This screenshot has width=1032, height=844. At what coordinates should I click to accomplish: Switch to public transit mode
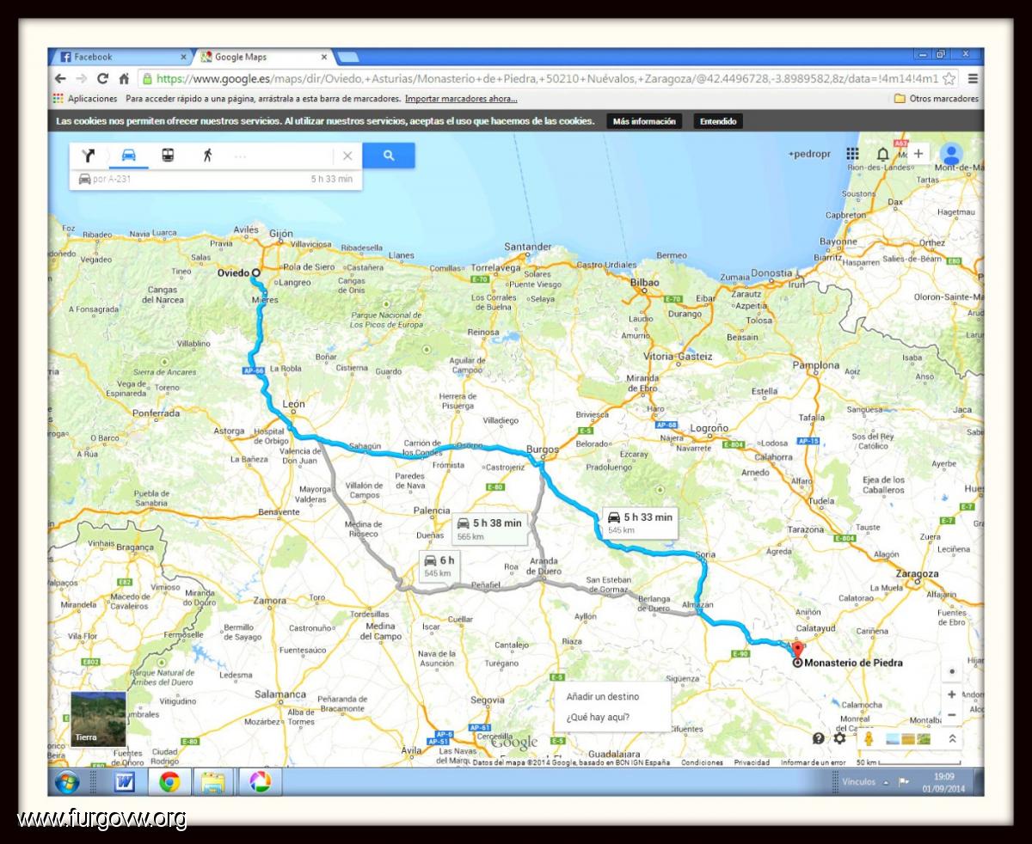click(168, 156)
